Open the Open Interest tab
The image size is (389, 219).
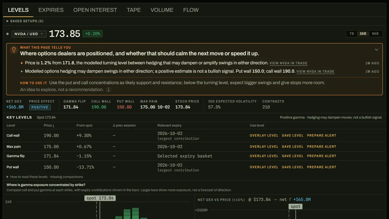click(95, 10)
